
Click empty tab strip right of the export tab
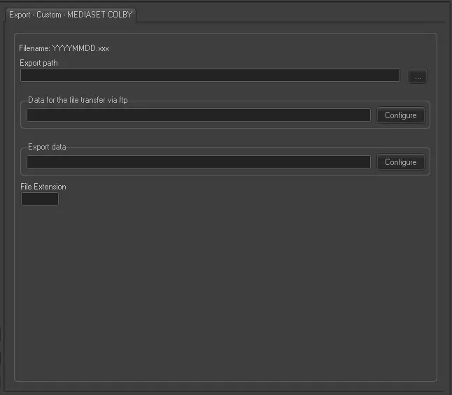[x=294, y=15]
